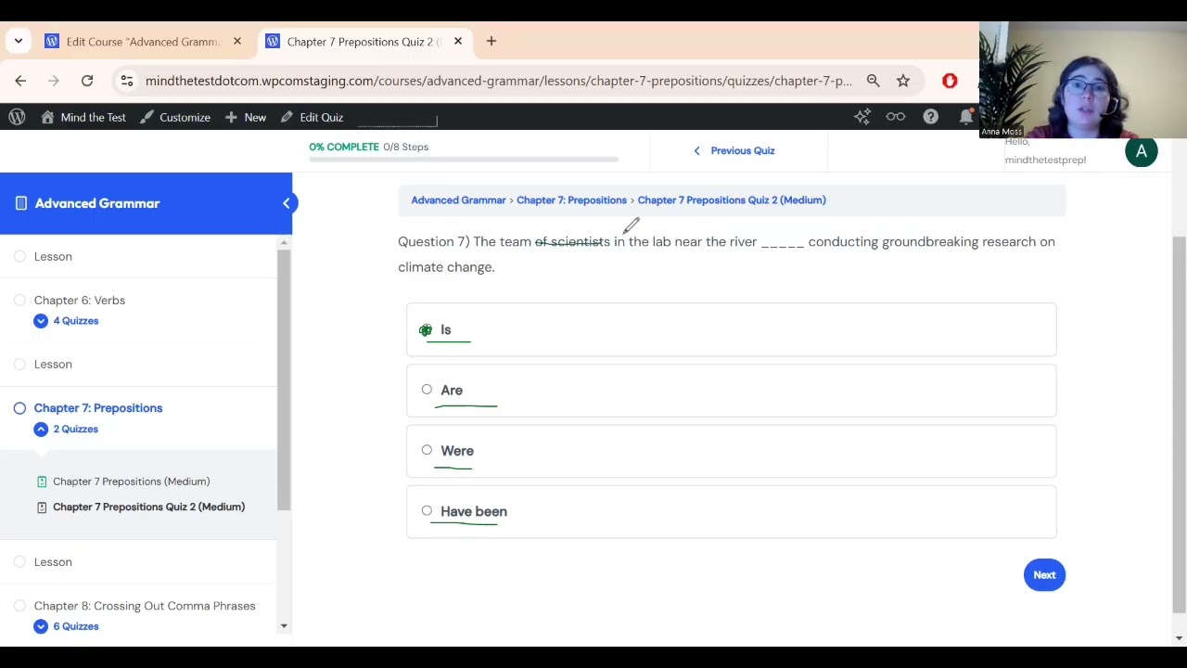Click the quiz icon beside Chapter 7 Prepositions (Medium)
Screen dimensions: 1187x668
[x=42, y=481]
